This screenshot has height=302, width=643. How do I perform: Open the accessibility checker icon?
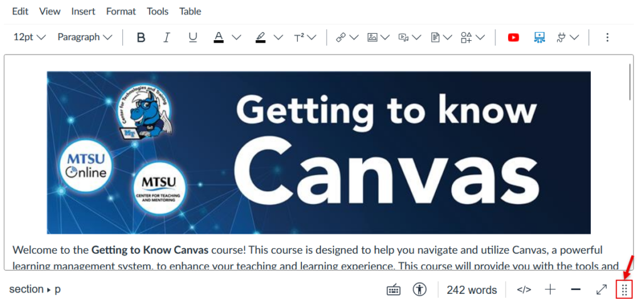tap(419, 289)
